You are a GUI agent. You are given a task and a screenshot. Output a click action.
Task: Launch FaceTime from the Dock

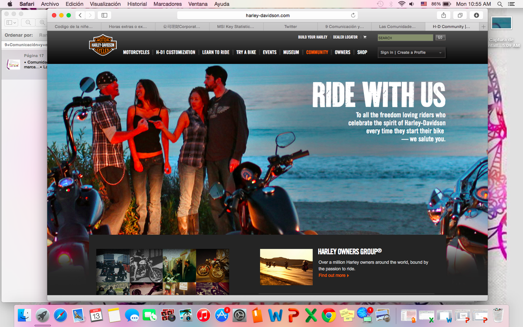click(150, 315)
